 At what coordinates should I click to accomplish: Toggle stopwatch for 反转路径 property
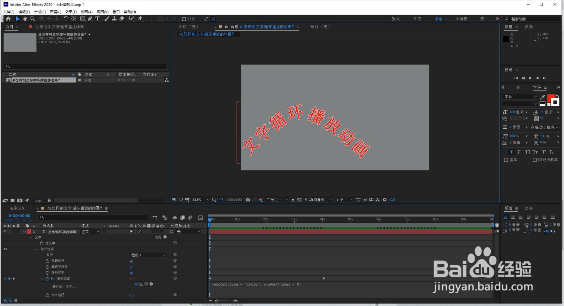(48, 261)
